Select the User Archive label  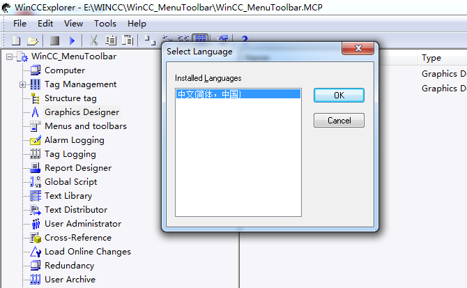click(x=70, y=280)
